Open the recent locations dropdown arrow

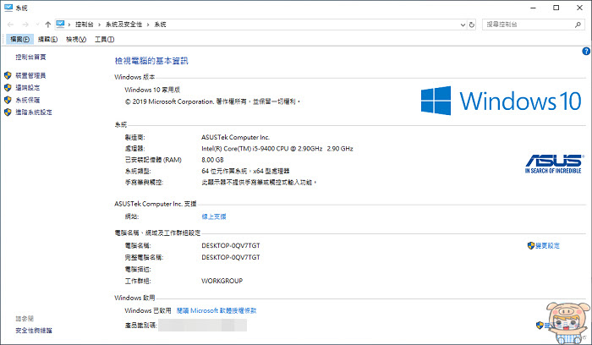[37, 25]
